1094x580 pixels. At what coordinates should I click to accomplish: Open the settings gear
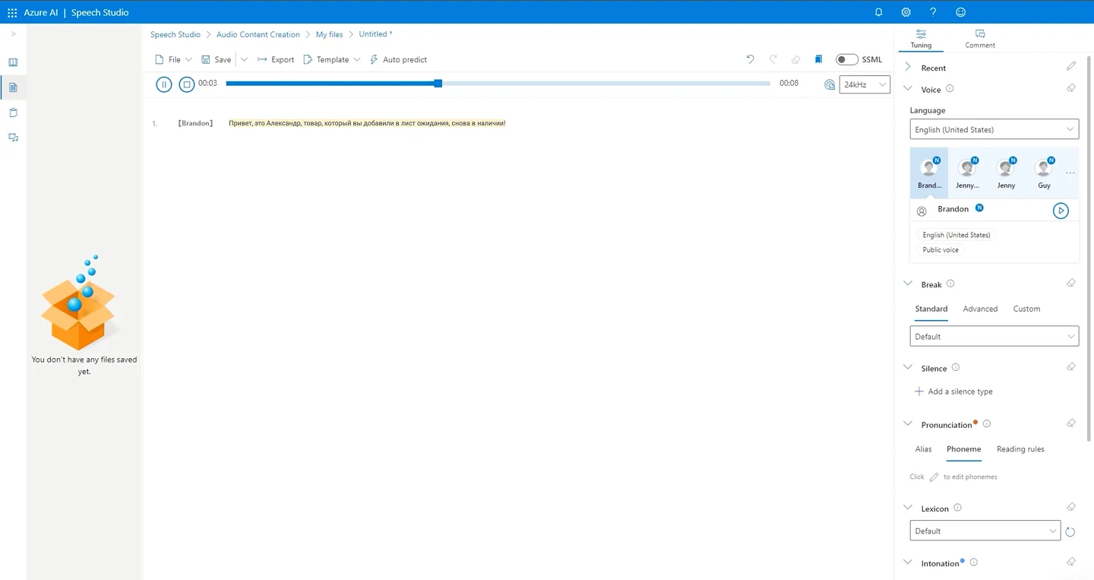click(x=906, y=12)
